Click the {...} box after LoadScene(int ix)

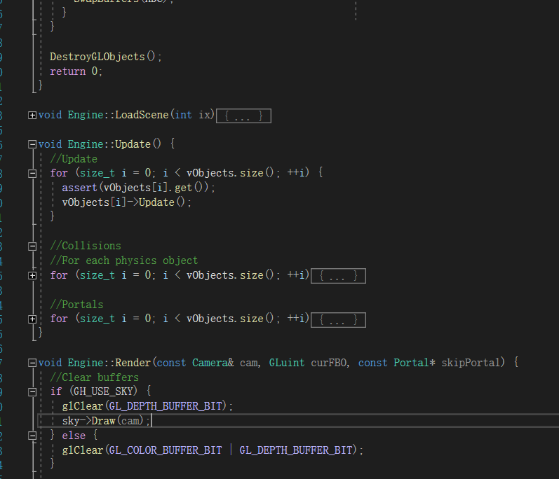[x=243, y=116]
